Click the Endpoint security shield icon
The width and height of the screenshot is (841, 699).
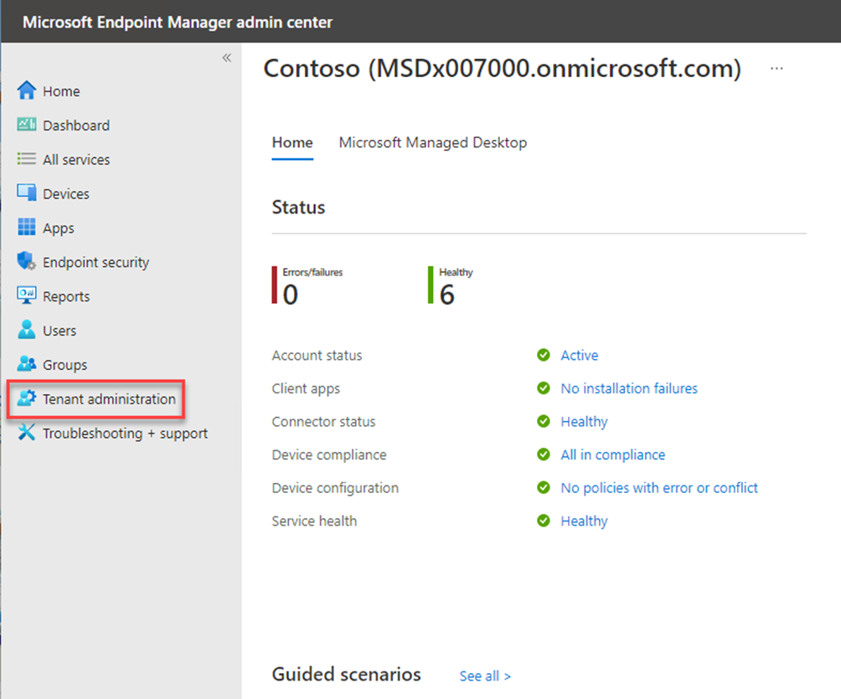pos(26,261)
